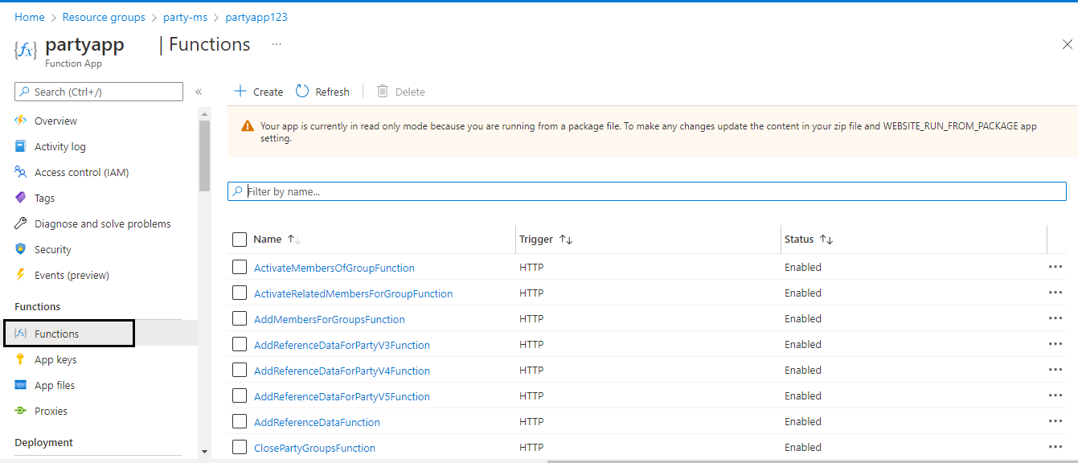Open the AddMembersForGroupsFunction link
1078x463 pixels.
[330, 319]
